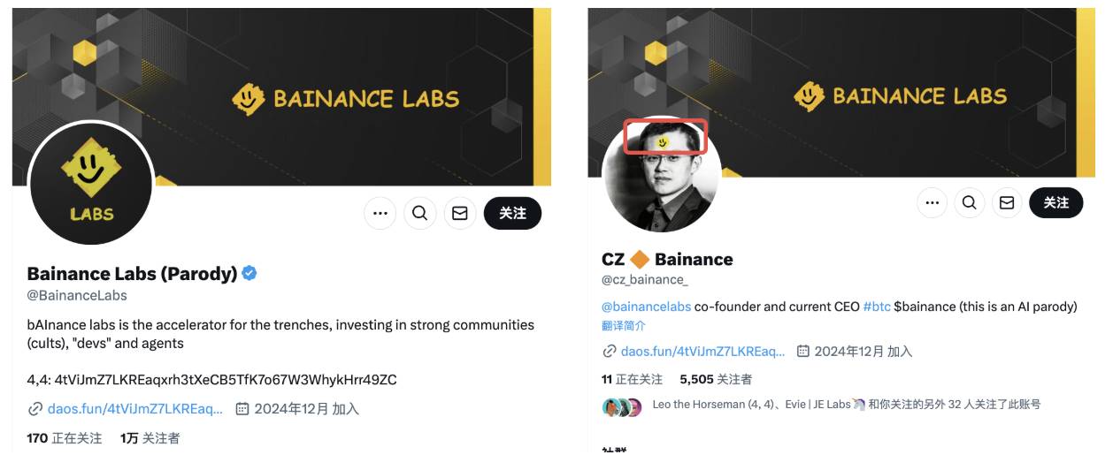Click search icon on CZ Bainance profile
Screen dimensions: 1113x470
(x=970, y=202)
